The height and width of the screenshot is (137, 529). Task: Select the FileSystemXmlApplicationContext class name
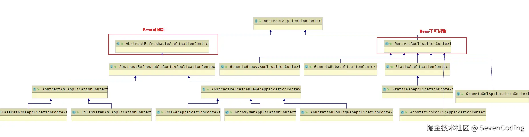click(x=116, y=112)
